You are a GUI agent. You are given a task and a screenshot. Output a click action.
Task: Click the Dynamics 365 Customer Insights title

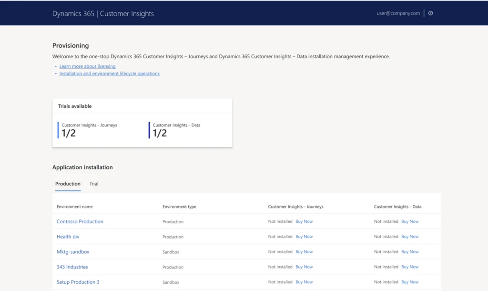coord(103,13)
